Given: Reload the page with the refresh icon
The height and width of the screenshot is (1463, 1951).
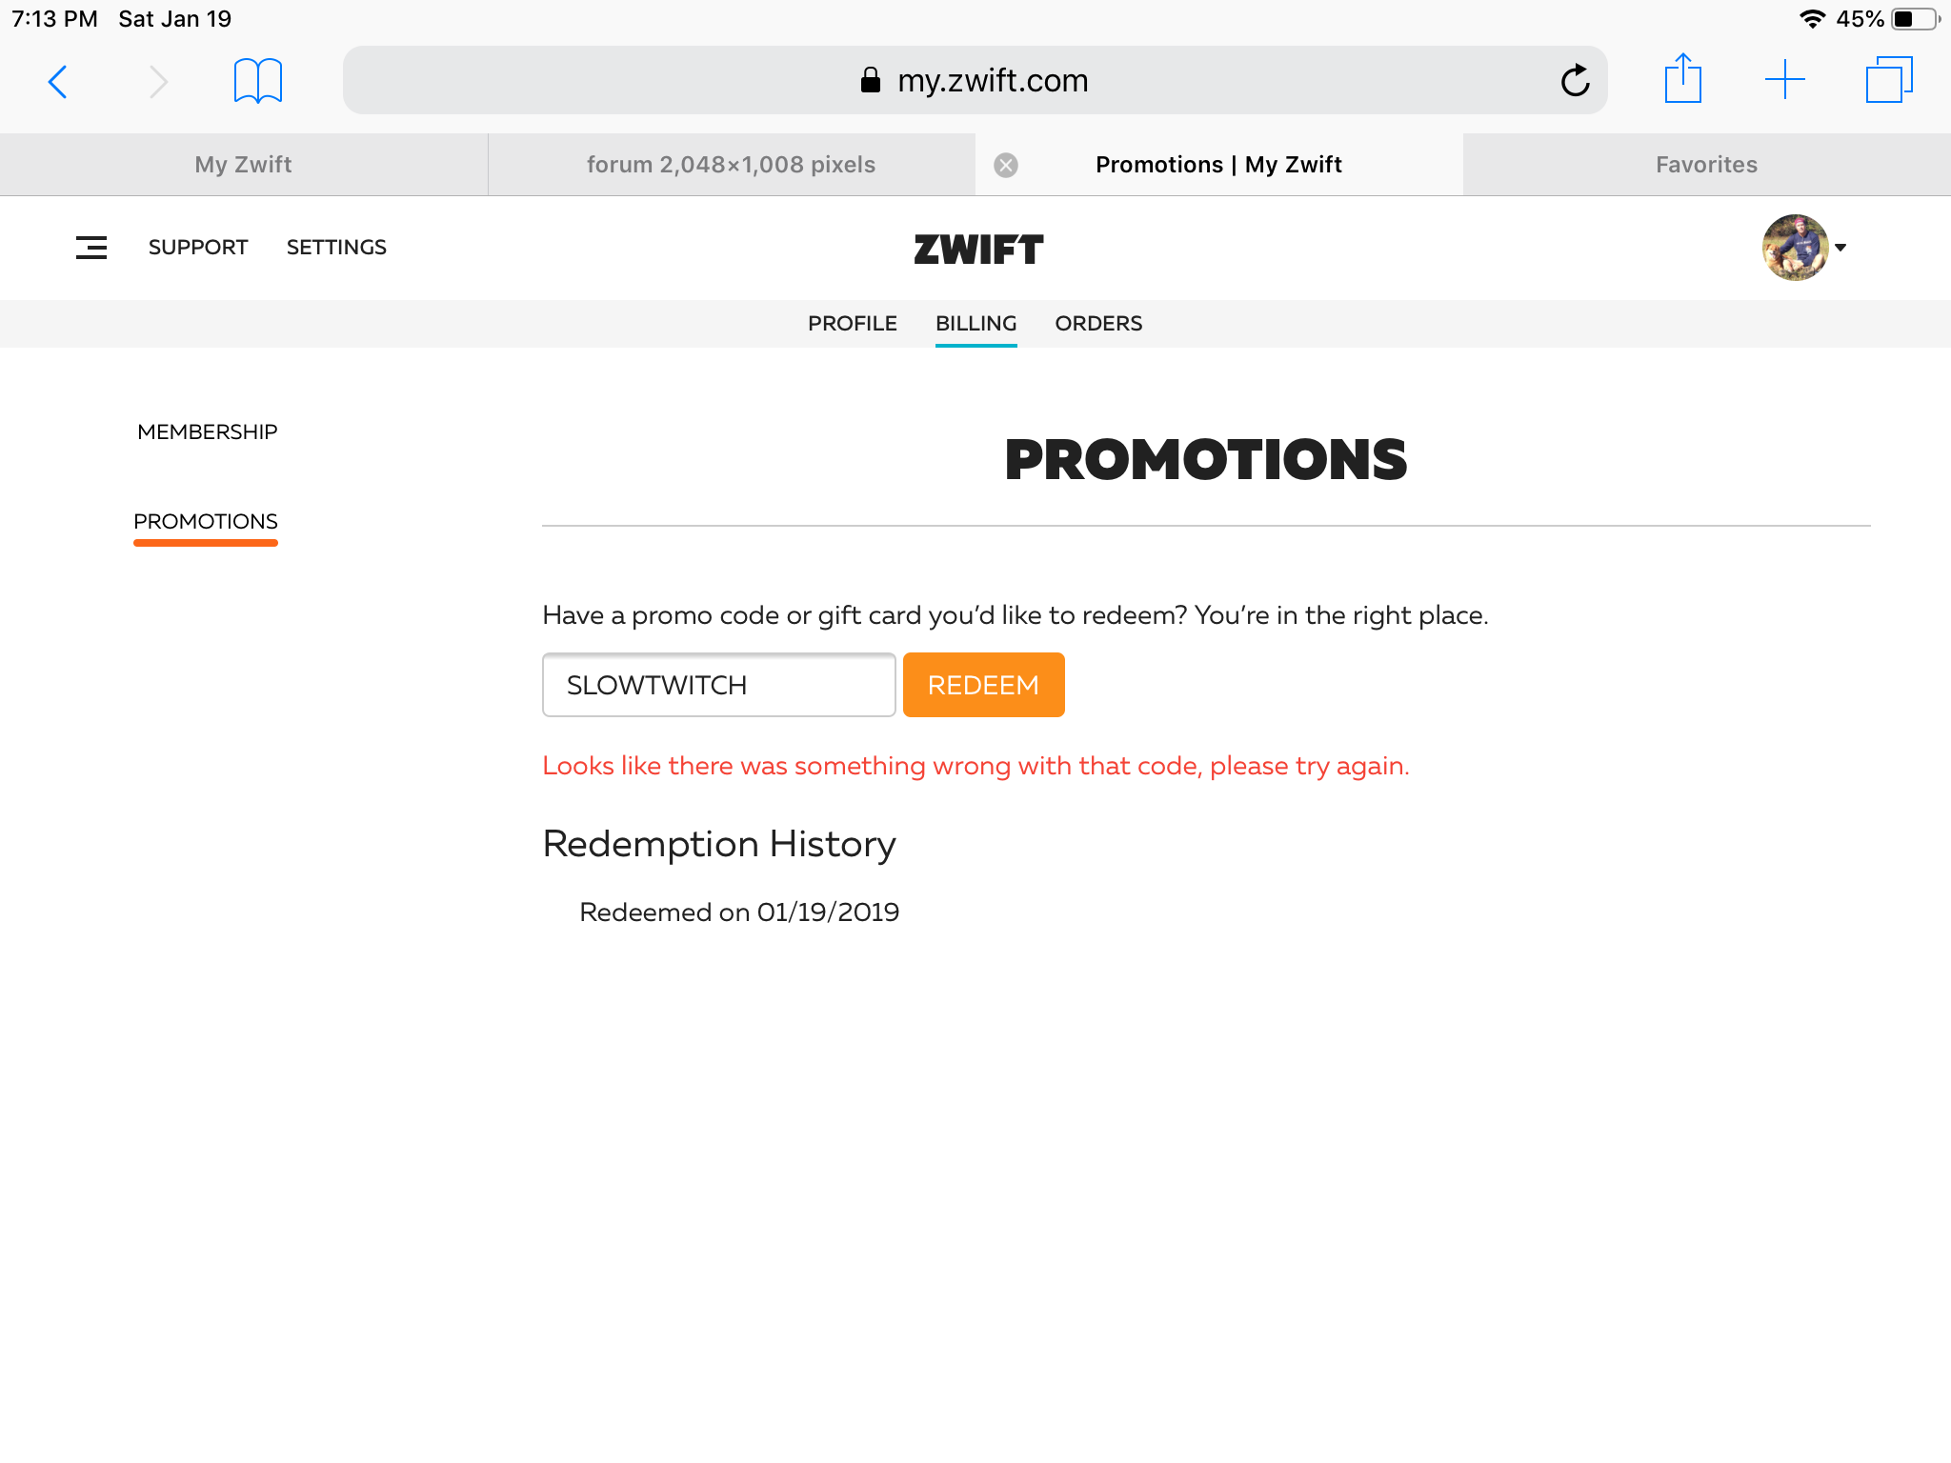Looking at the screenshot, I should [1575, 81].
